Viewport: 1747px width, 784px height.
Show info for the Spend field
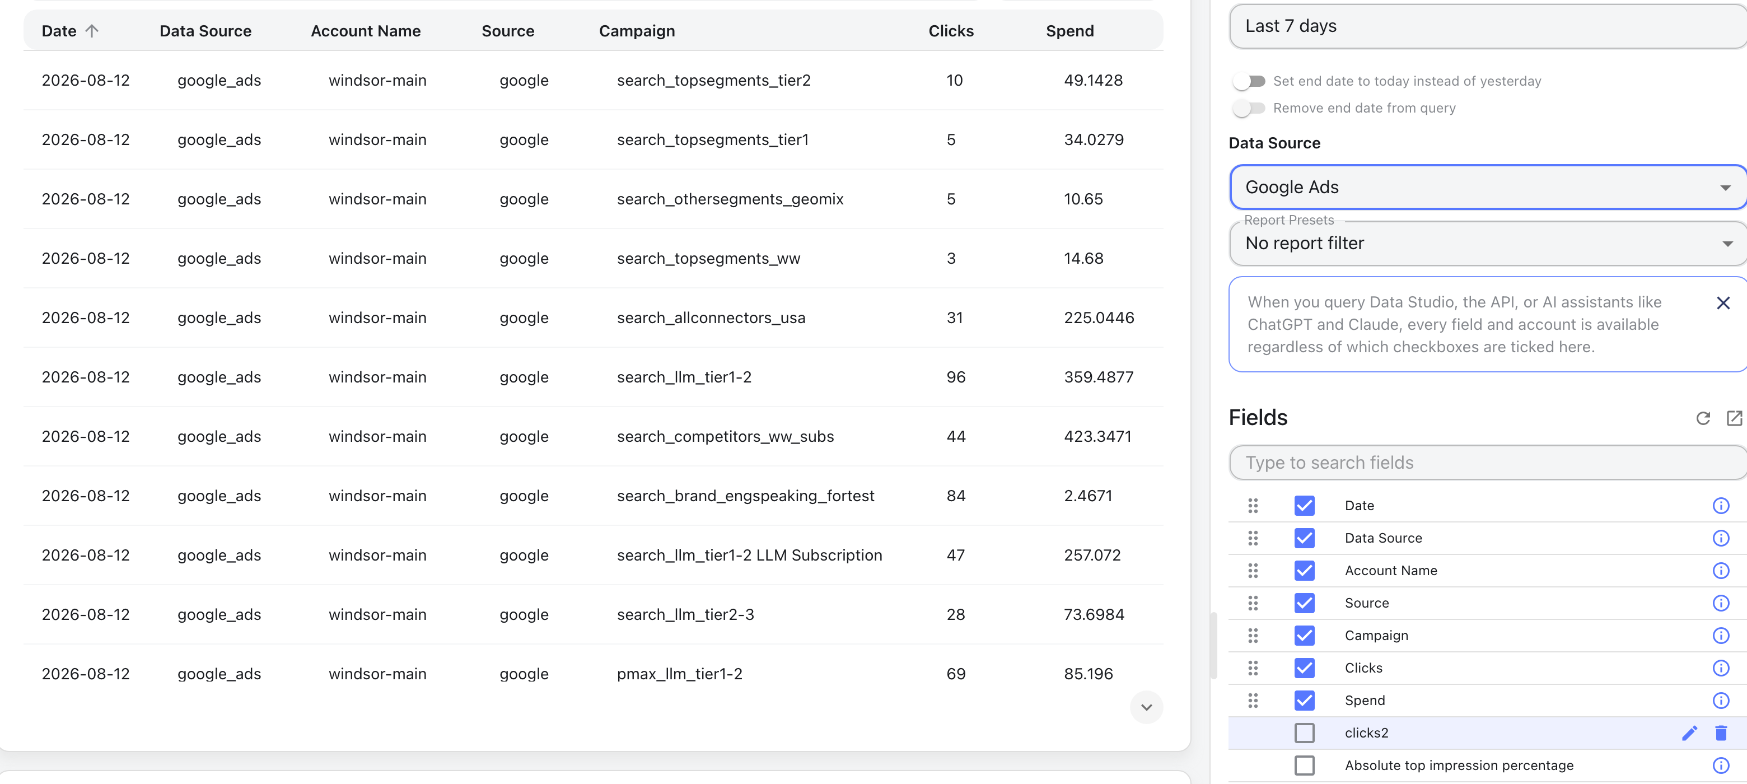click(1721, 700)
